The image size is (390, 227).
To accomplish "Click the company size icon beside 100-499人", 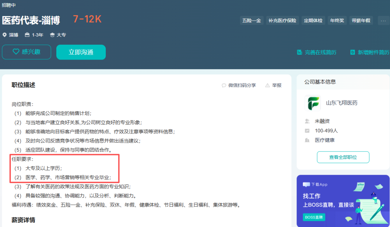I will (x=307, y=131).
